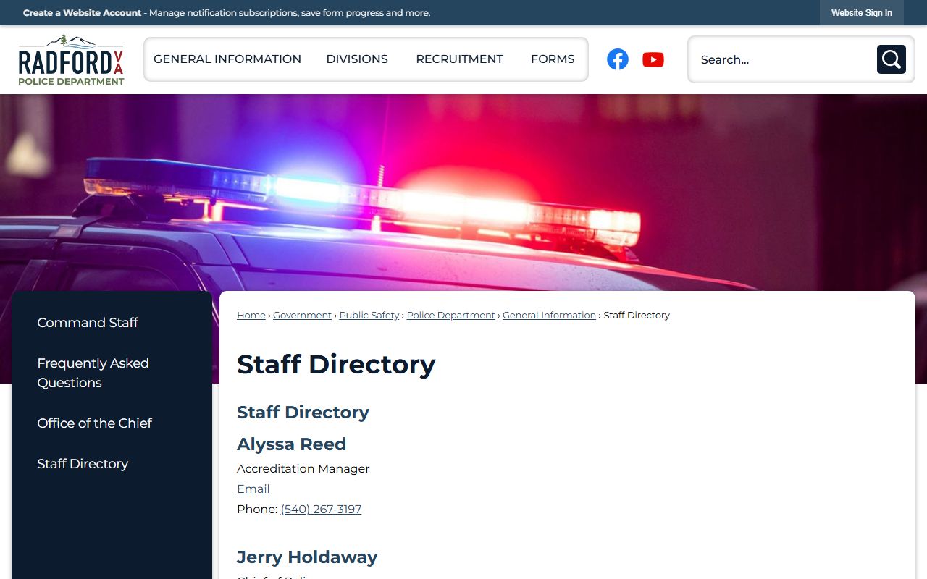Open the Divisions menu
The height and width of the screenshot is (579, 927).
coord(357,59)
